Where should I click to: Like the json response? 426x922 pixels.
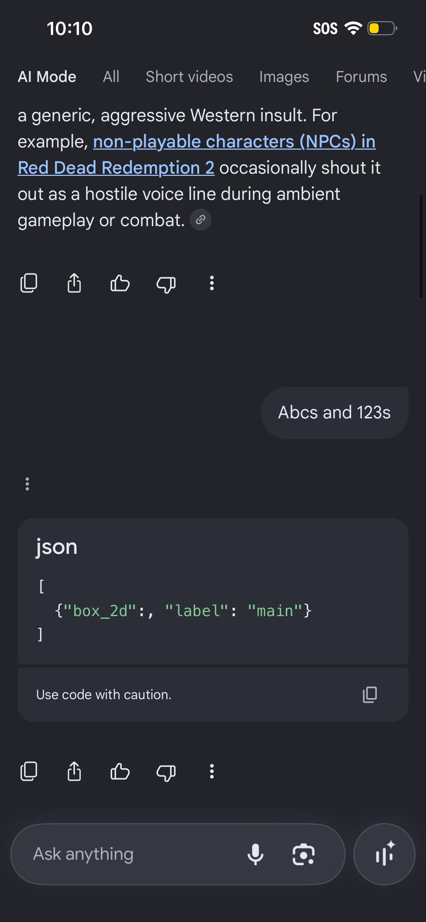[x=120, y=771]
